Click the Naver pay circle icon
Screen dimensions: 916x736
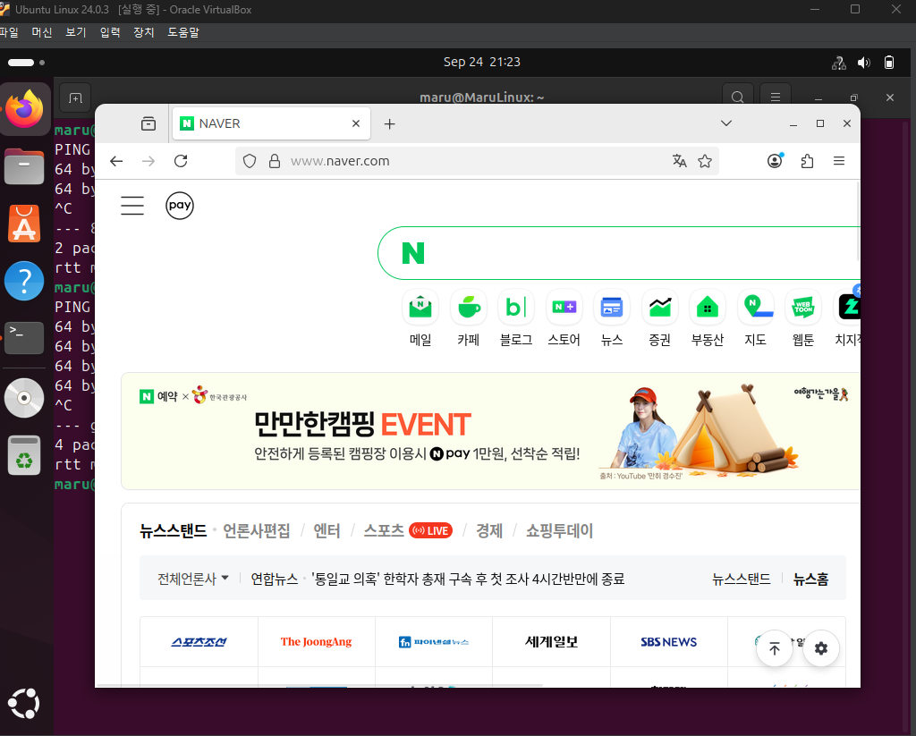(179, 206)
